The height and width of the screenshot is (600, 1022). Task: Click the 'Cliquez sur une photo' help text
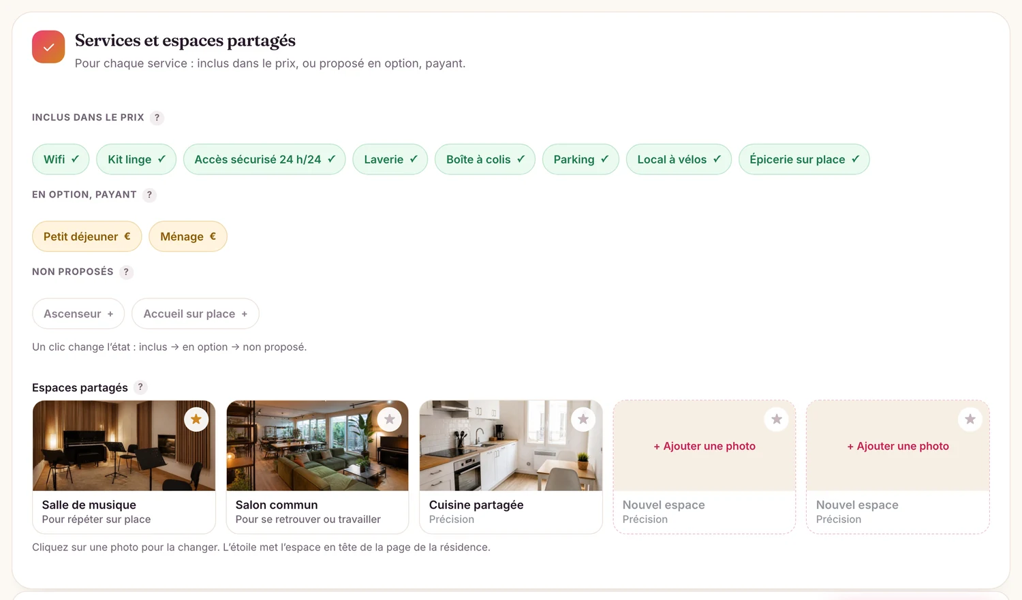pos(261,548)
